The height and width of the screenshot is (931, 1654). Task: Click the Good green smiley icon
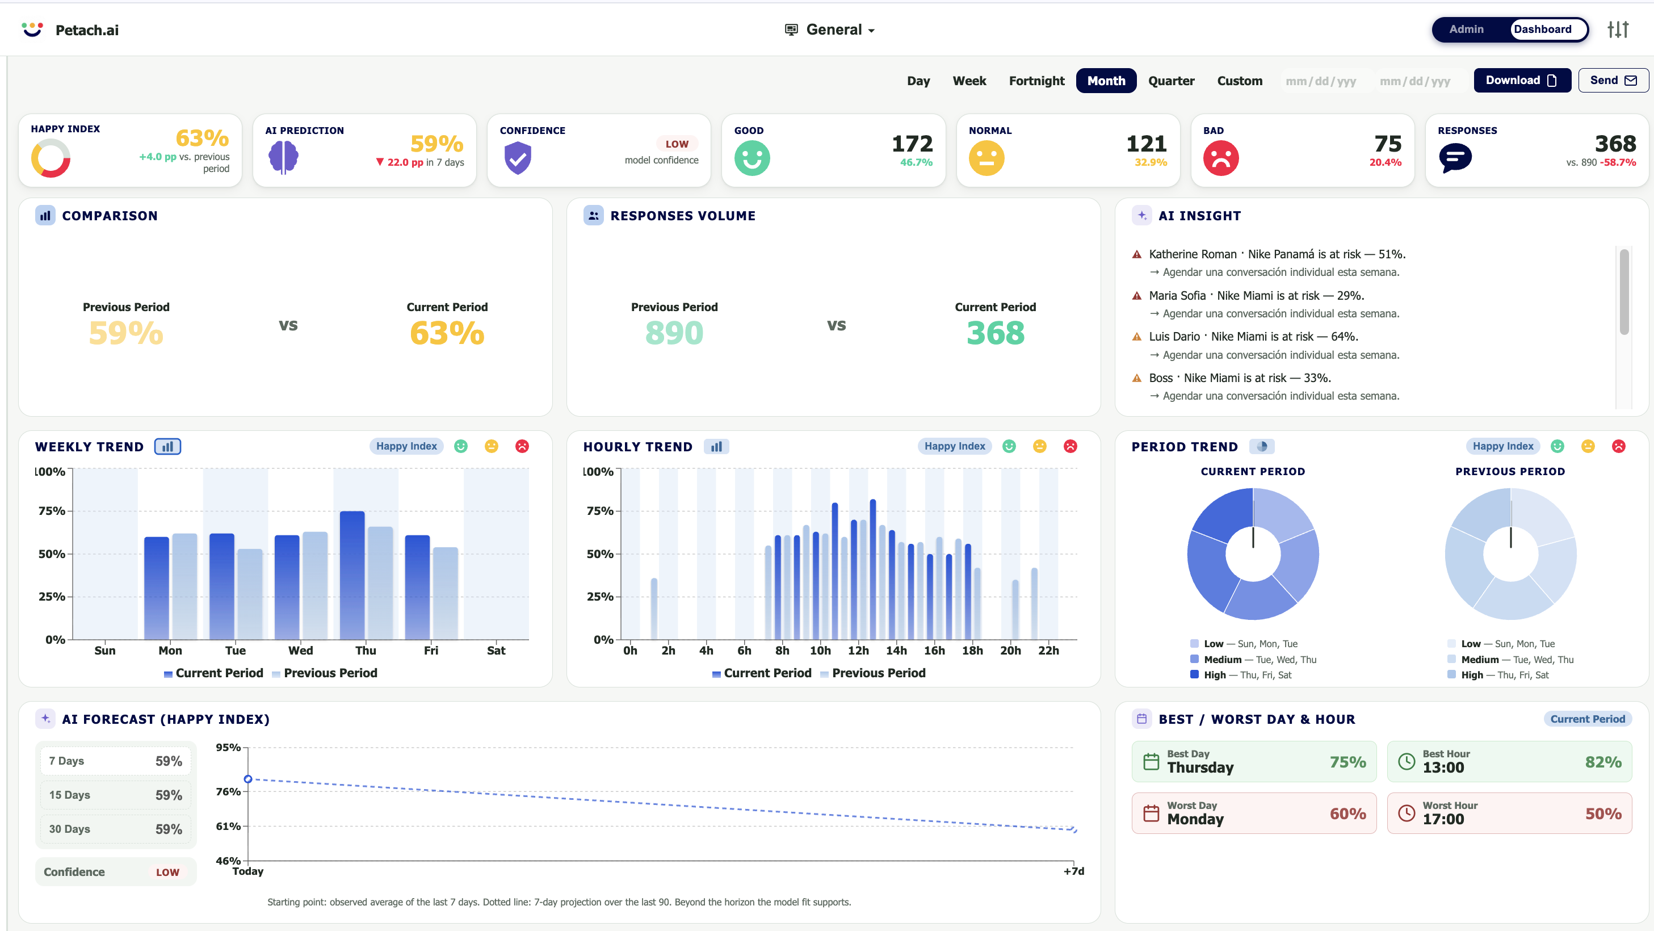pos(752,158)
